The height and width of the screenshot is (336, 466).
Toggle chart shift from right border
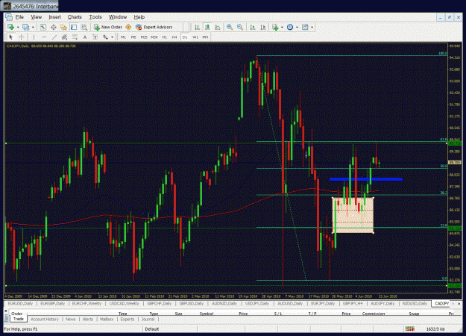pos(263,27)
